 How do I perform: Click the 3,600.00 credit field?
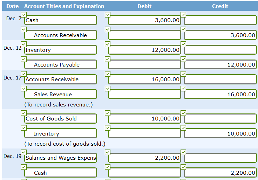220,35
